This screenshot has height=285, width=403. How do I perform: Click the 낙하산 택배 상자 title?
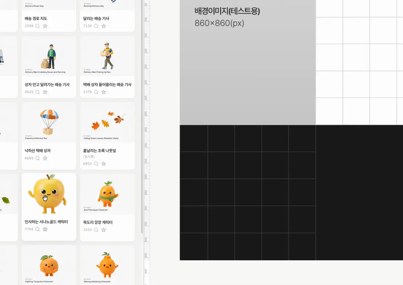tap(38, 151)
